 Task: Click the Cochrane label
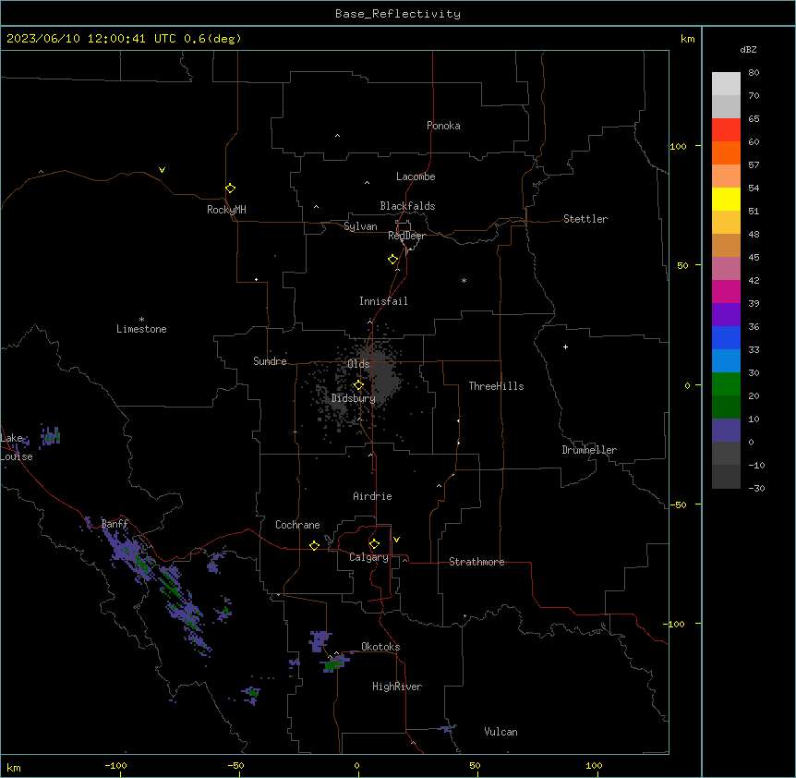(297, 525)
